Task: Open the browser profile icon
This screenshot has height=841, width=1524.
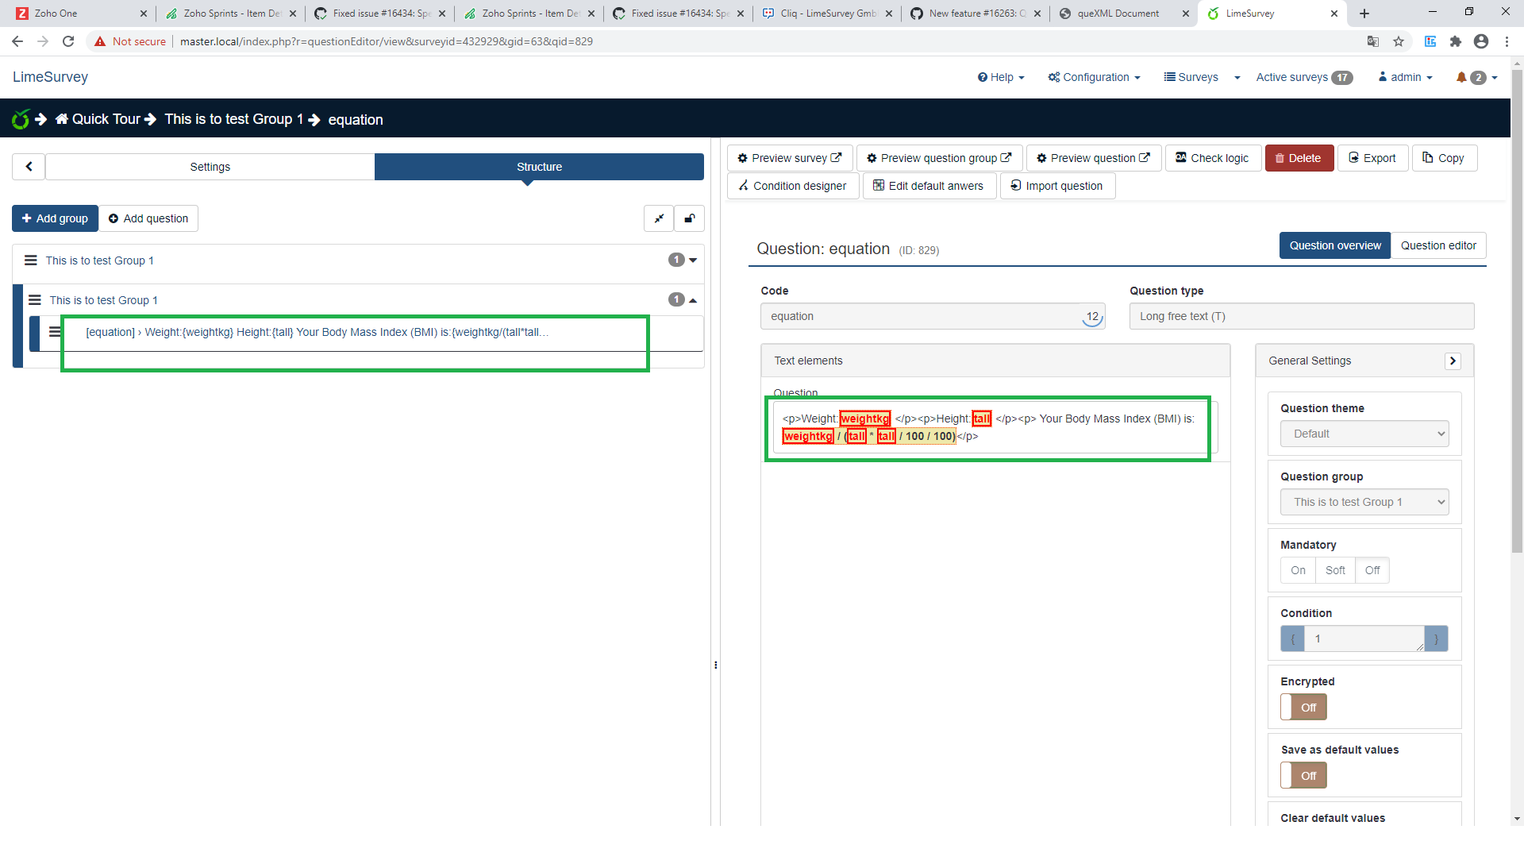Action: 1481,41
